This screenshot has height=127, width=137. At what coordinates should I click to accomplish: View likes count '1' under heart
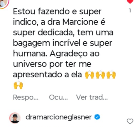130,11
